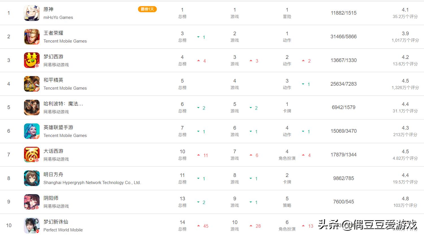Image resolution: width=424 pixels, height=237 pixels.
Task: Click keyword count 7600/545
Action: click(344, 202)
